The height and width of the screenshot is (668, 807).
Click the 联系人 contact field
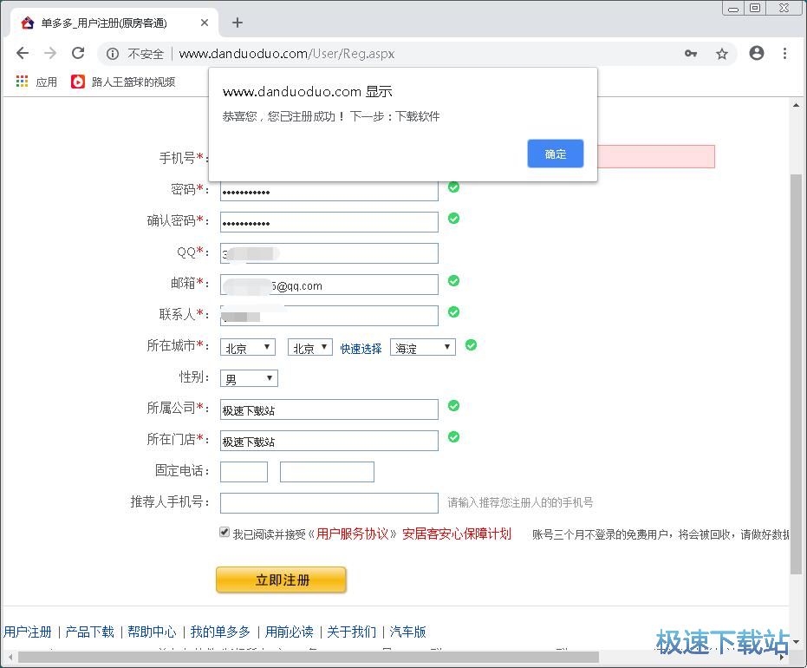(x=329, y=316)
